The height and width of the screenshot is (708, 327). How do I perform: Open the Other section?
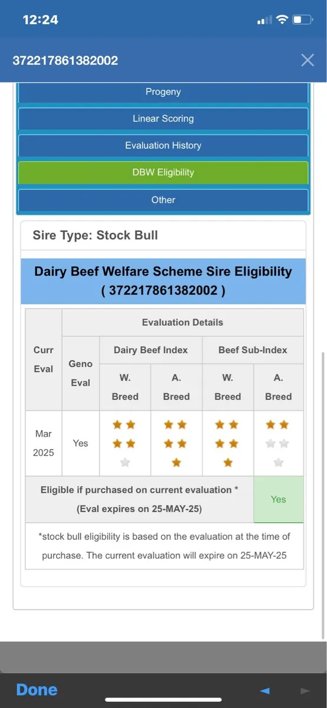163,200
